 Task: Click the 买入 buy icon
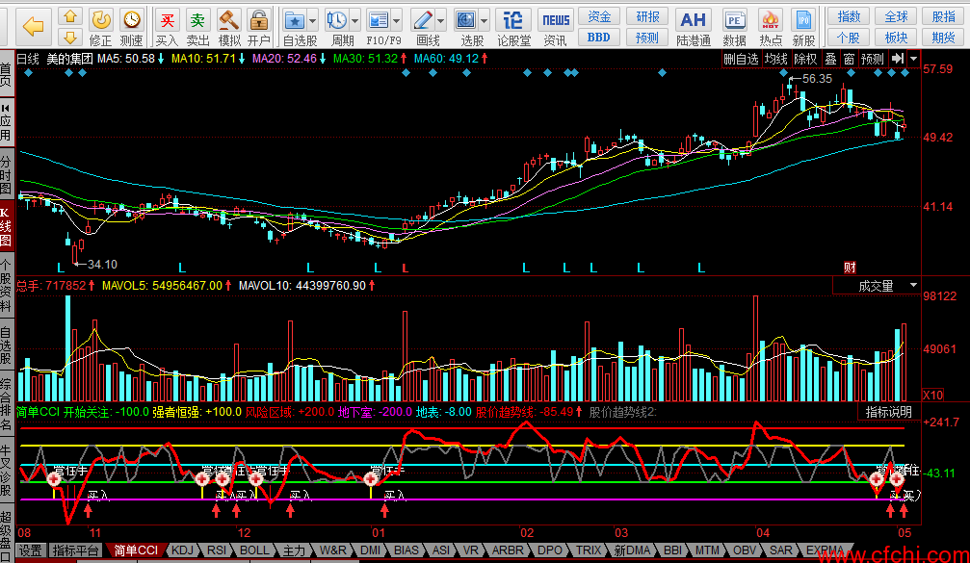click(168, 19)
